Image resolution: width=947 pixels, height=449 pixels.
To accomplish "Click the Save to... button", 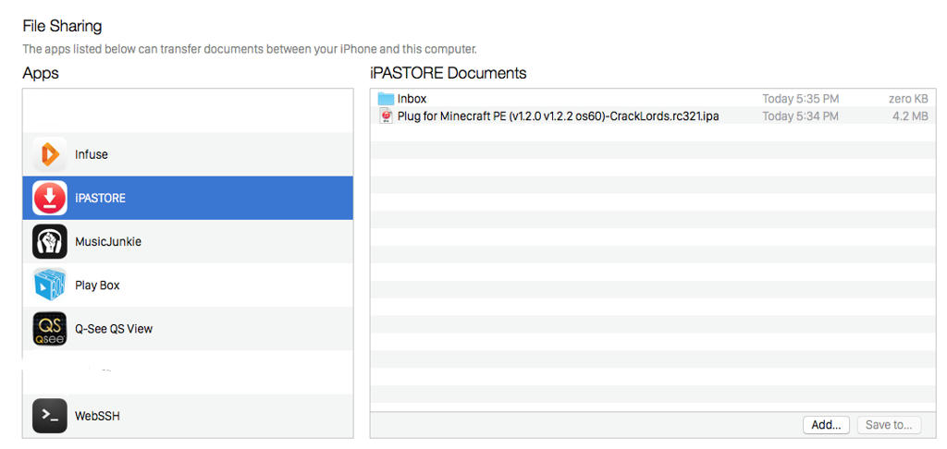I will 889,425.
